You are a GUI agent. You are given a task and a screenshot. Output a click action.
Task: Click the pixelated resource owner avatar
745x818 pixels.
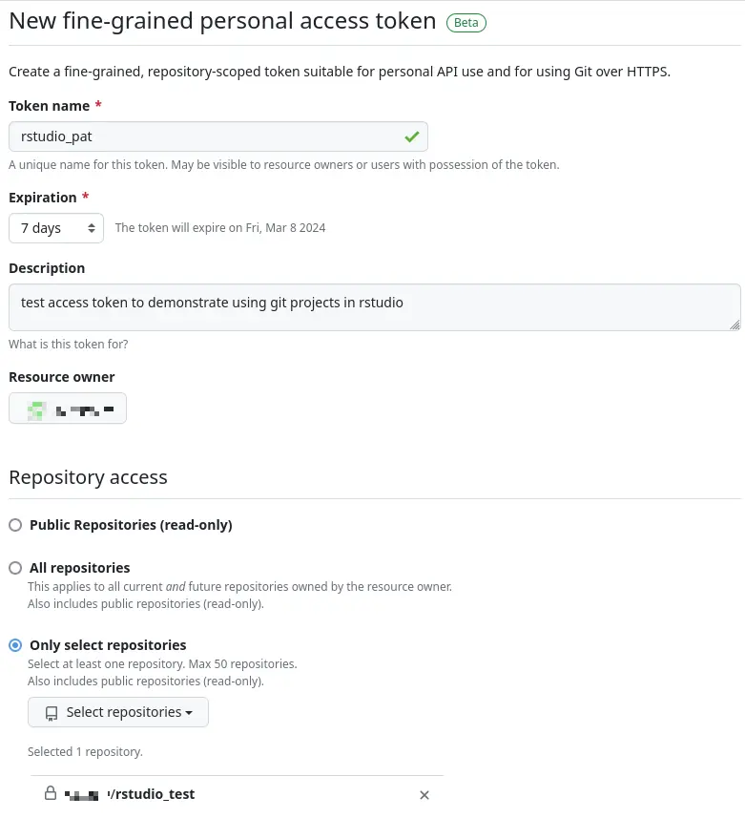point(36,410)
